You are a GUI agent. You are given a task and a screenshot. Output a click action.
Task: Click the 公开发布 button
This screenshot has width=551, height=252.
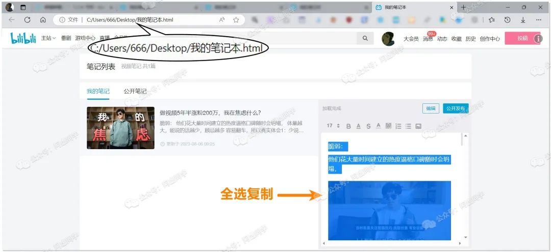click(456, 108)
